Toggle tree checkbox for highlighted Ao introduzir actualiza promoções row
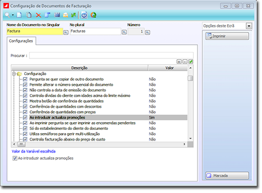Viewport: 262px width, 193px height. pyautogui.click(x=25, y=117)
